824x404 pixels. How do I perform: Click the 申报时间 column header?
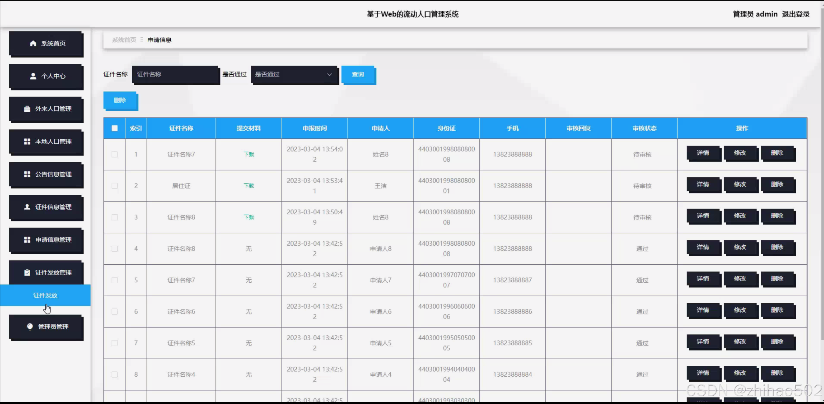tap(315, 128)
